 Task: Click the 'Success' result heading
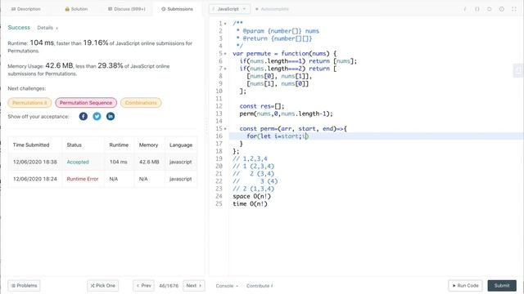tap(19, 27)
